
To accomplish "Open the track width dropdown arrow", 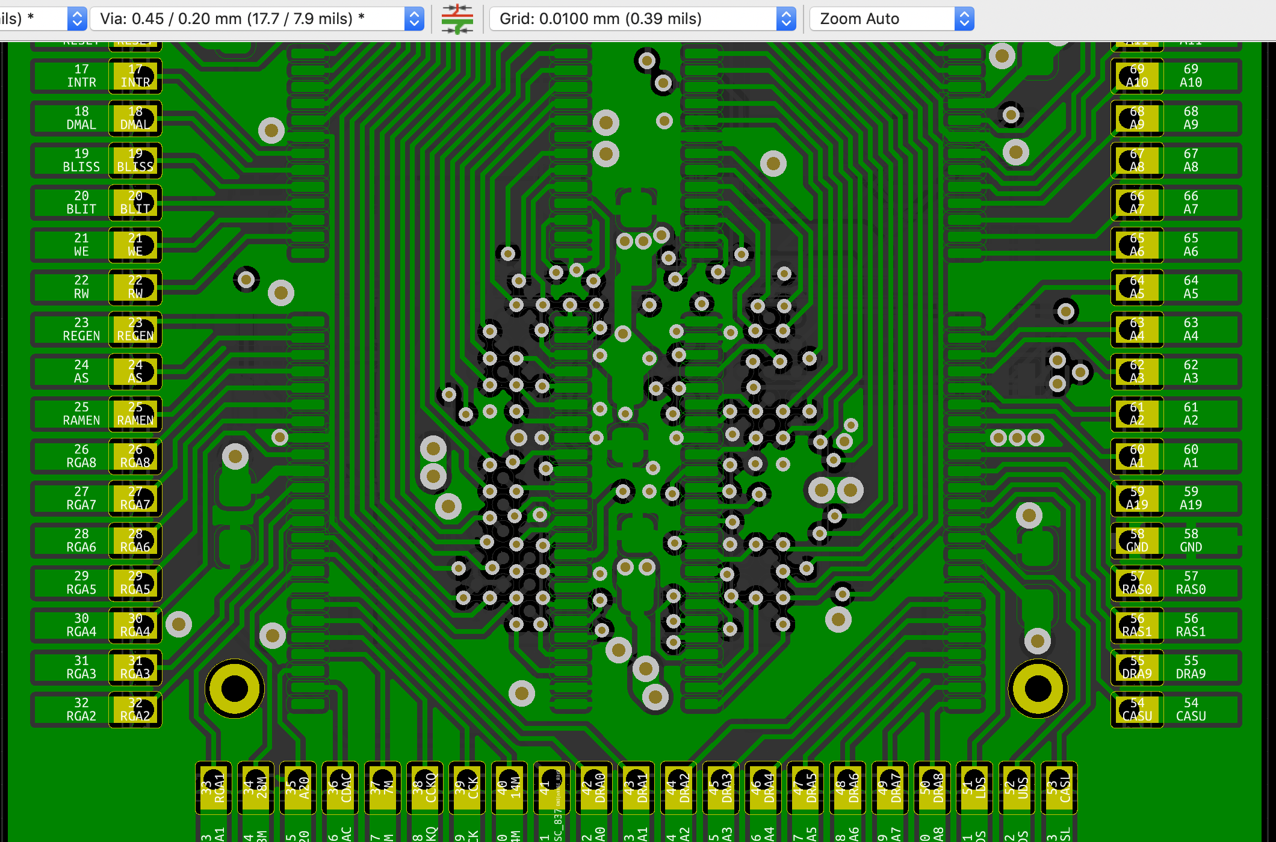I will point(76,19).
